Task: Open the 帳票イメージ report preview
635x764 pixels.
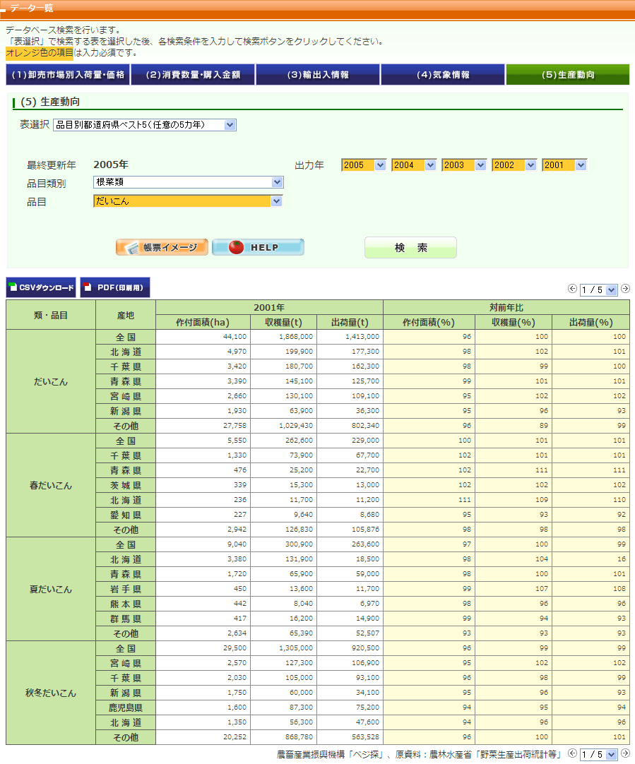Action: [162, 247]
